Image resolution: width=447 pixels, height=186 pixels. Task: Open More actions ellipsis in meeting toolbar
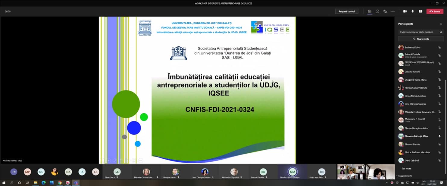pyautogui.click(x=393, y=11)
